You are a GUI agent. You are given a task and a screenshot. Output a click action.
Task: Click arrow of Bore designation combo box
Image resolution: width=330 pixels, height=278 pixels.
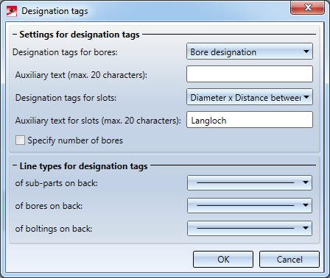(306, 51)
